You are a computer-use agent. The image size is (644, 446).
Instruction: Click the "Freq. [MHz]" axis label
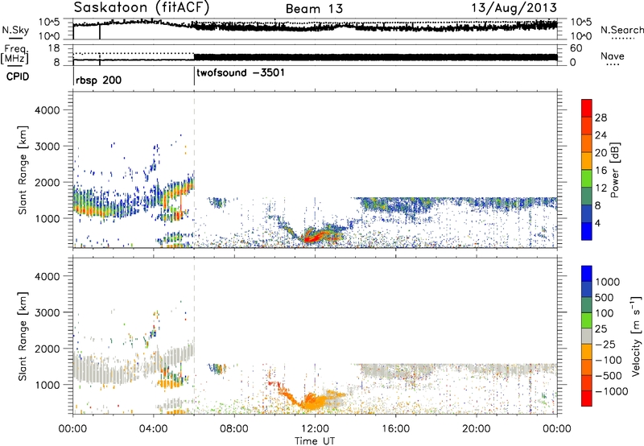pyautogui.click(x=14, y=54)
